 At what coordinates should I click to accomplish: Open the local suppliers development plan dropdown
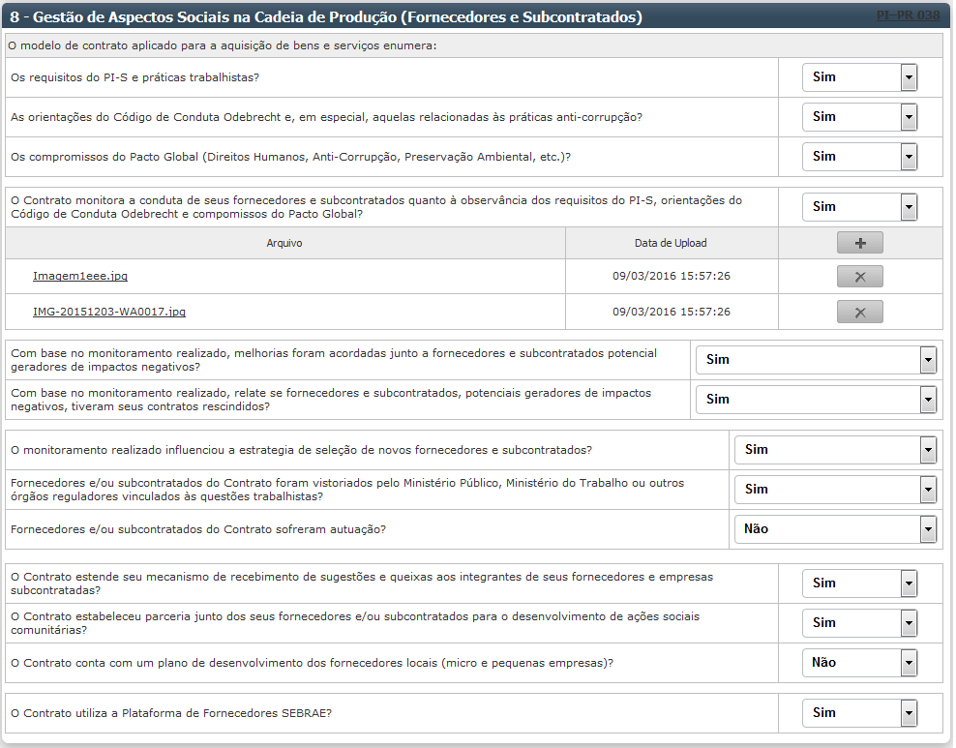(x=859, y=663)
